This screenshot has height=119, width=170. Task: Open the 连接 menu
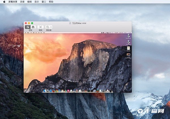click(x=22, y=2)
